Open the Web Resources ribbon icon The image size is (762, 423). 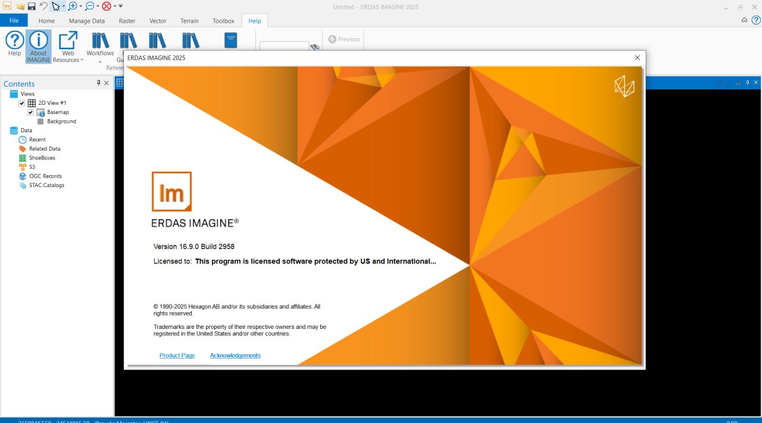click(68, 40)
